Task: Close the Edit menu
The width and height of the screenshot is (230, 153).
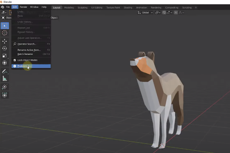Action: (x=15, y=7)
